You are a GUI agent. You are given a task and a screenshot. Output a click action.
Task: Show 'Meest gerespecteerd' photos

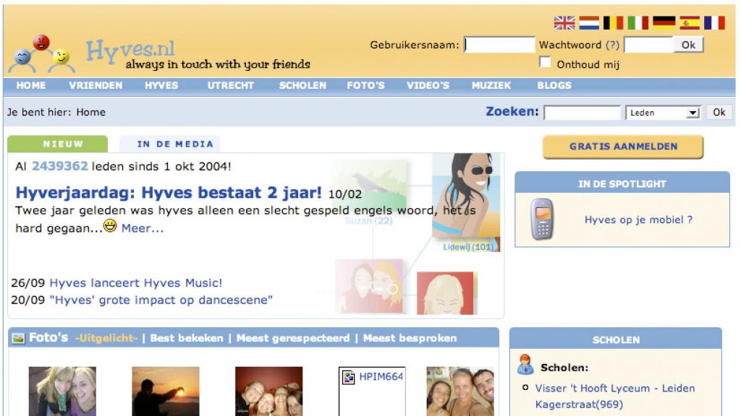(x=294, y=338)
